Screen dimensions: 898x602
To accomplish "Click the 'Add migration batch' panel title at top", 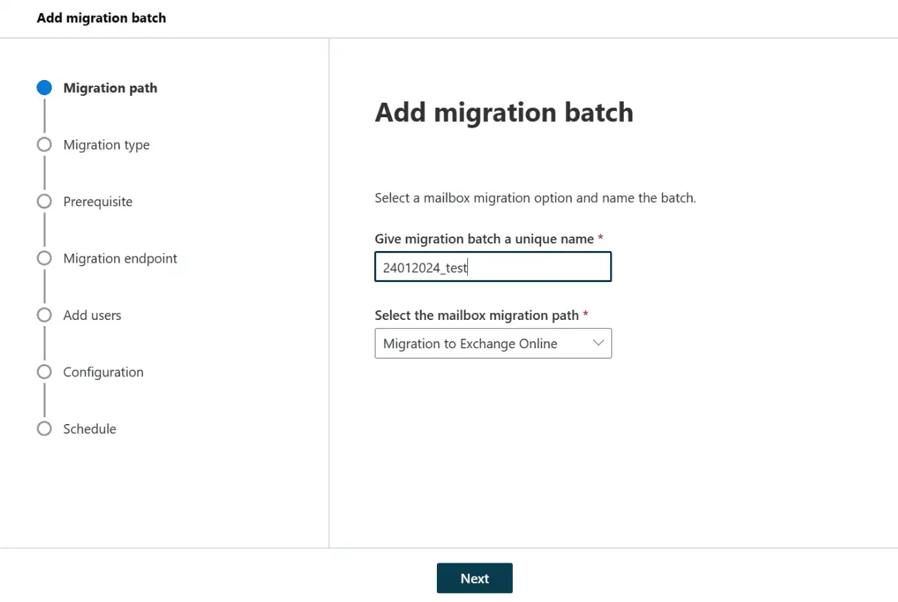I will coord(101,18).
